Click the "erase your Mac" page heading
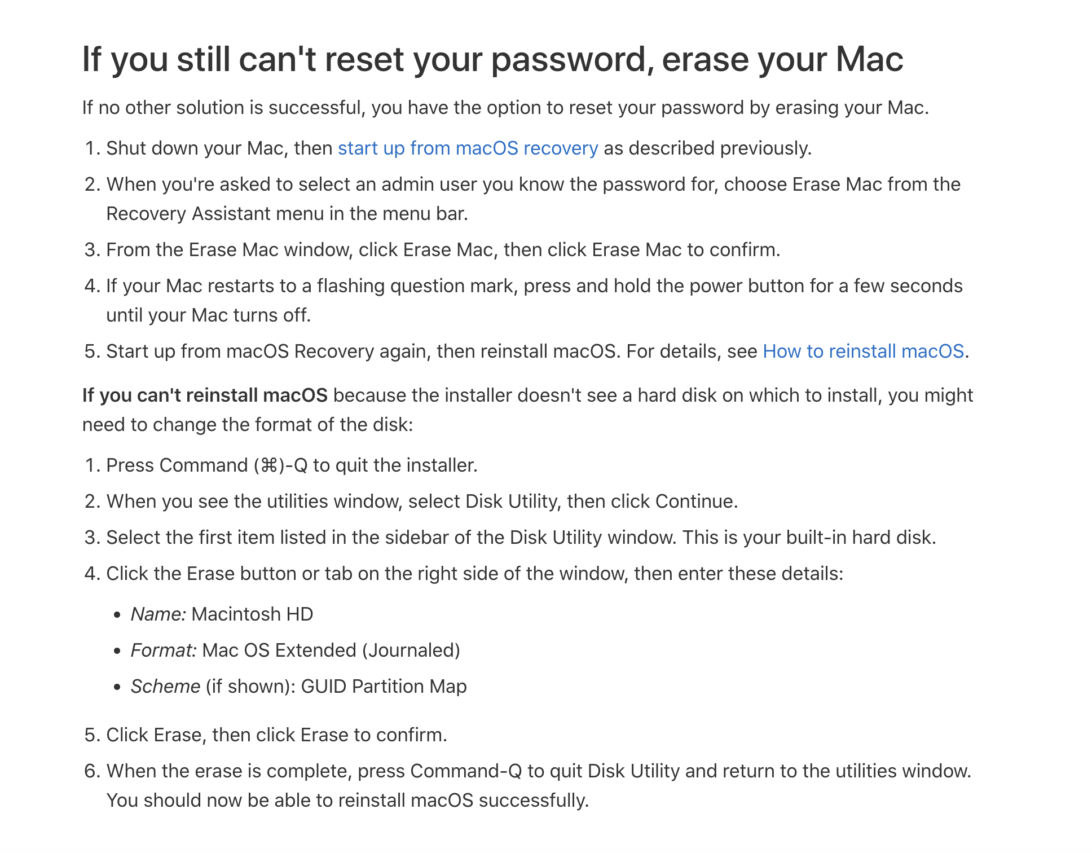The width and height of the screenshot is (1092, 853). (492, 59)
